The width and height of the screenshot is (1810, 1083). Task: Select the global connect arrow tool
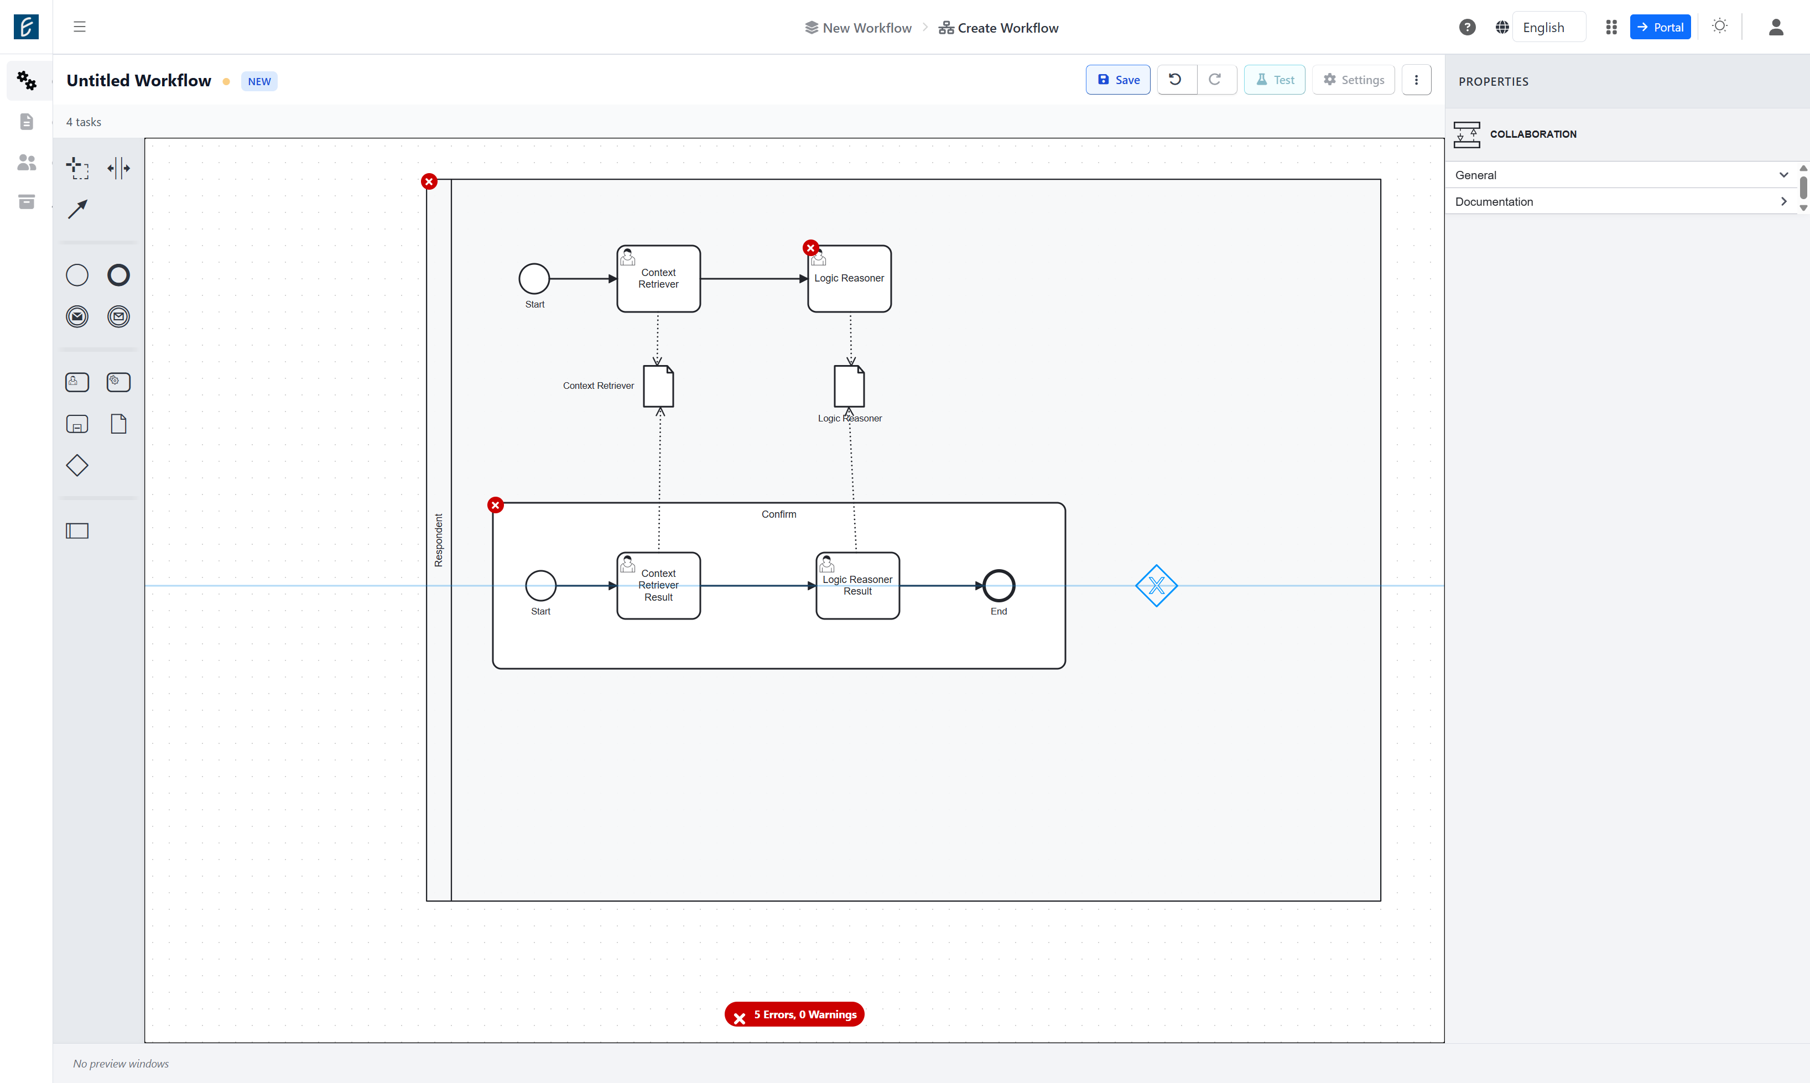coord(77,210)
